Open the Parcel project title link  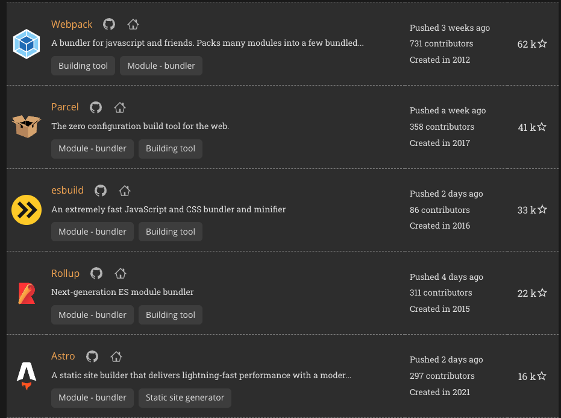pos(65,107)
